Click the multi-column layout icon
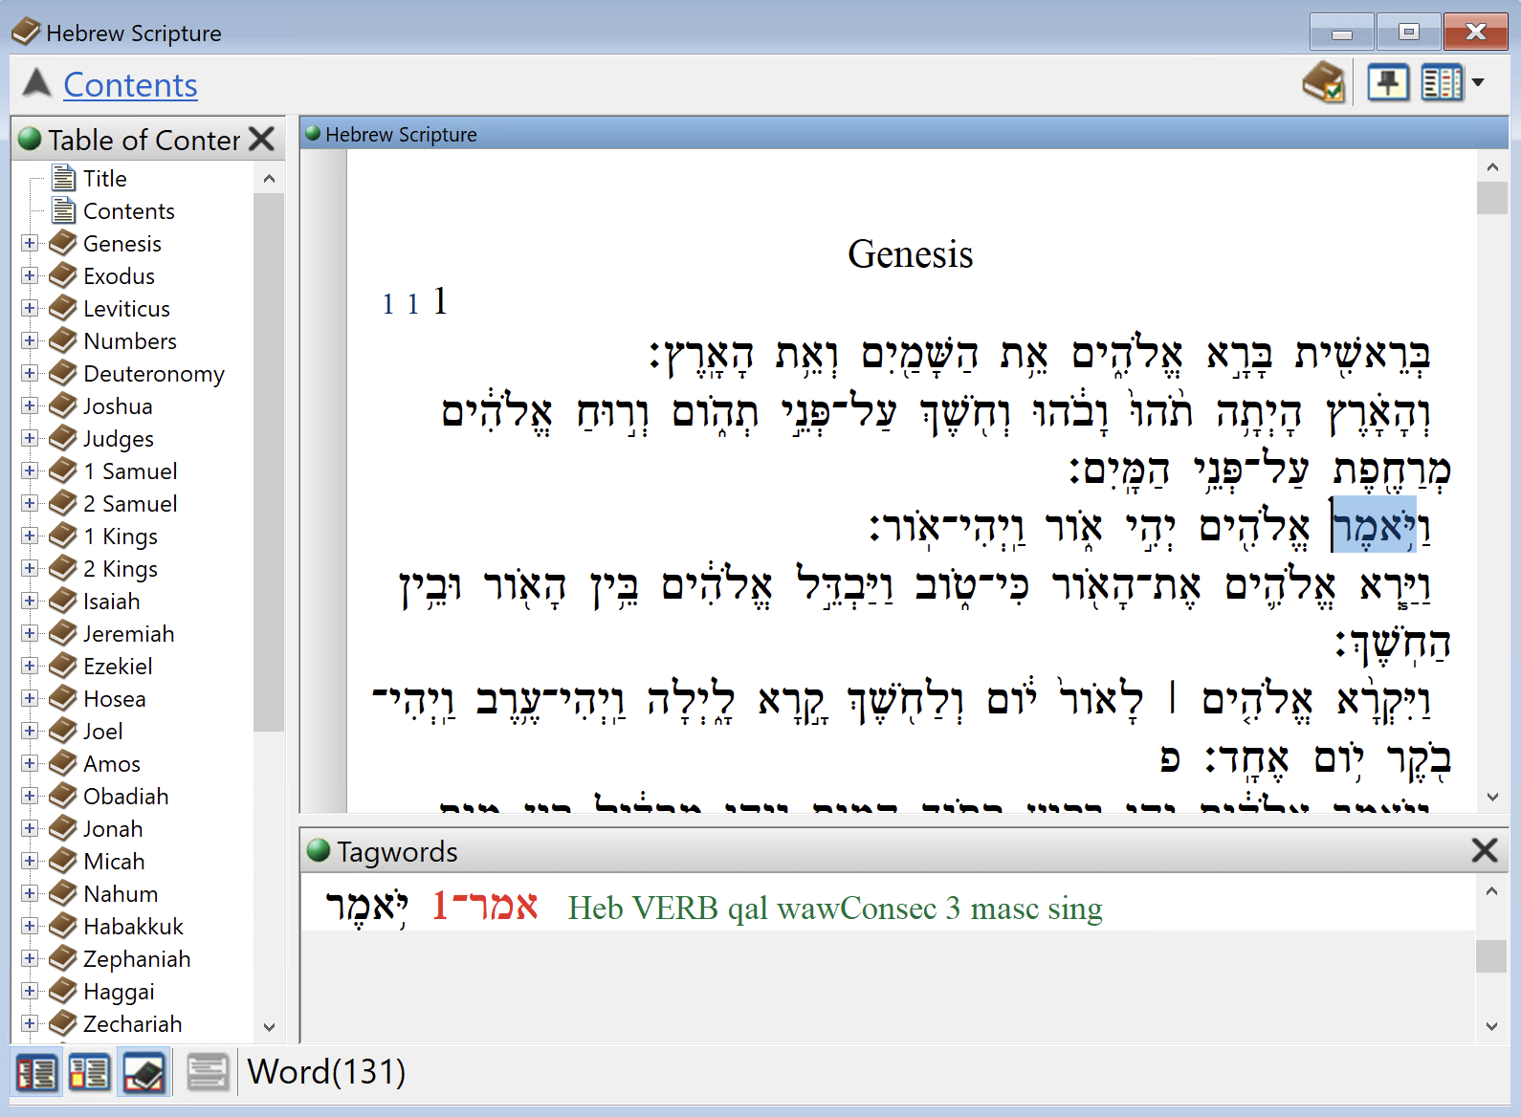Image resolution: width=1521 pixels, height=1117 pixels. (1442, 83)
